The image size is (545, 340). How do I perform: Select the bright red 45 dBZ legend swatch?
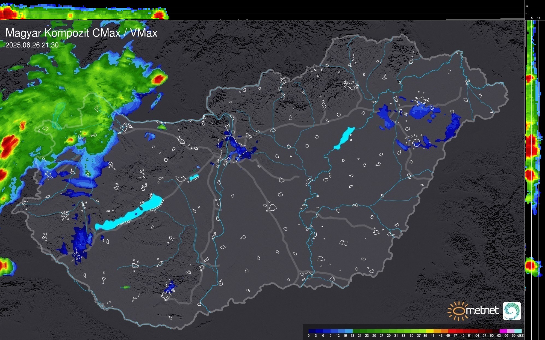click(x=452, y=331)
